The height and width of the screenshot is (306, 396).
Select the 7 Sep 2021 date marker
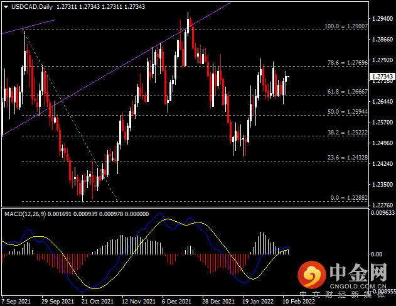coord(16,300)
